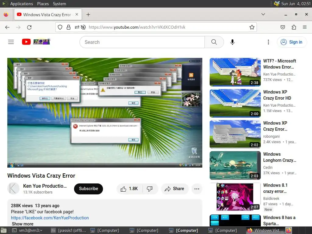Screen dimensions: 312x234
Task: Click the search magnifier button
Action: [214, 42]
